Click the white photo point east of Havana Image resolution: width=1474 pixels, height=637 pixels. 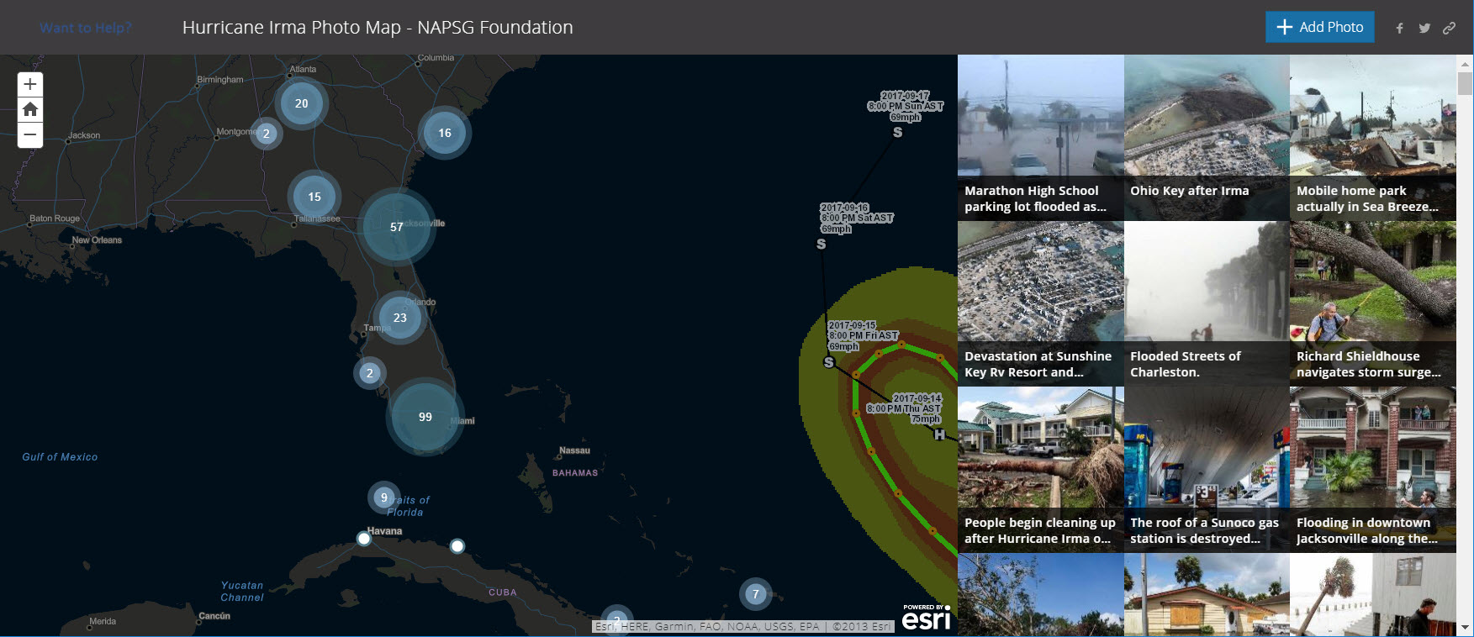coord(457,546)
